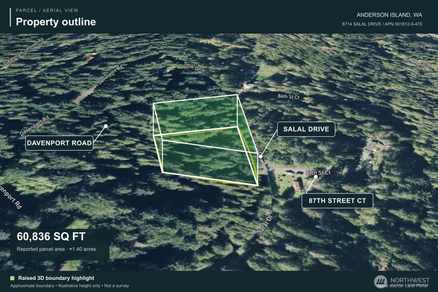
Task: Click the 60,836 SQ FT area card
Action: [x=60, y=244]
